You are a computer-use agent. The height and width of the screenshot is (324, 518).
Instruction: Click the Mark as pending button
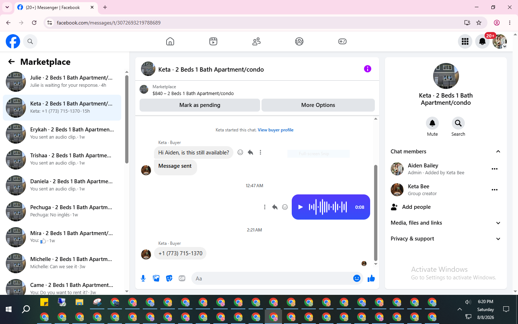pyautogui.click(x=200, y=105)
